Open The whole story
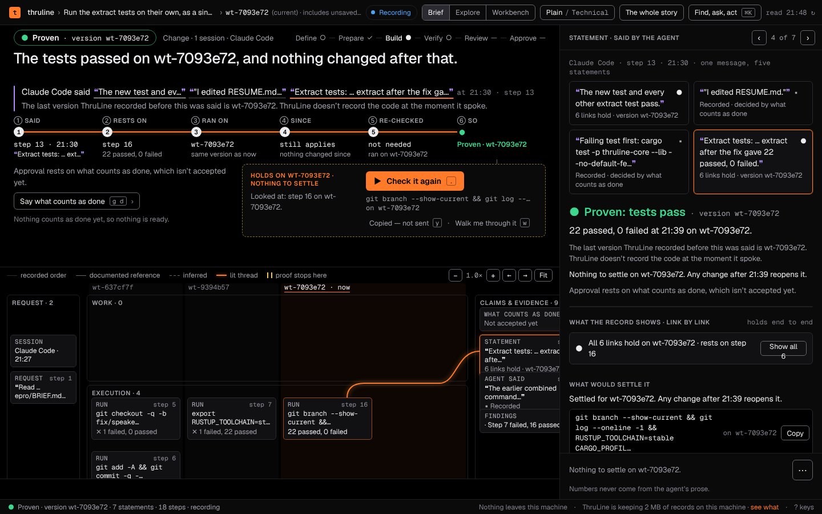Image resolution: width=822 pixels, height=514 pixels. click(x=651, y=13)
